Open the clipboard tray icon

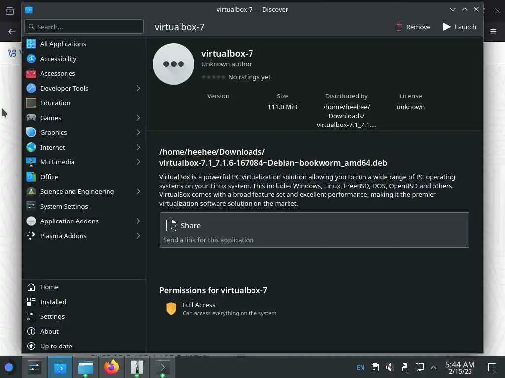(x=375, y=367)
